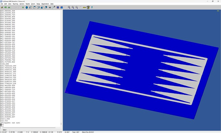Open the Zoom menu
Screen dimensions: 221x133
pos(33,4)
